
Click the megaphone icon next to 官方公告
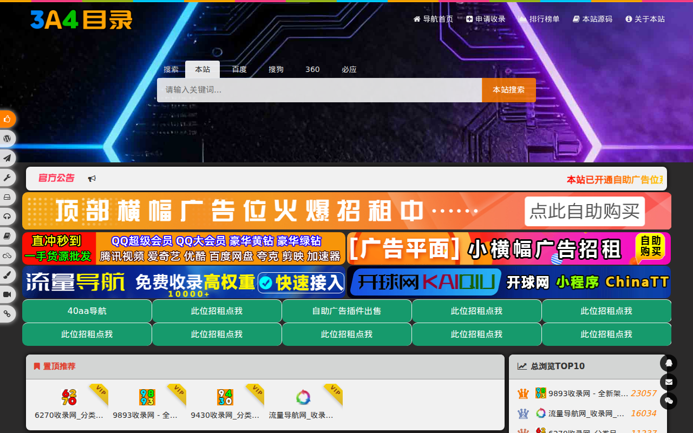coord(92,178)
